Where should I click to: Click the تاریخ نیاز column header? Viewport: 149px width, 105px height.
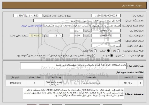[x=15, y=77]
